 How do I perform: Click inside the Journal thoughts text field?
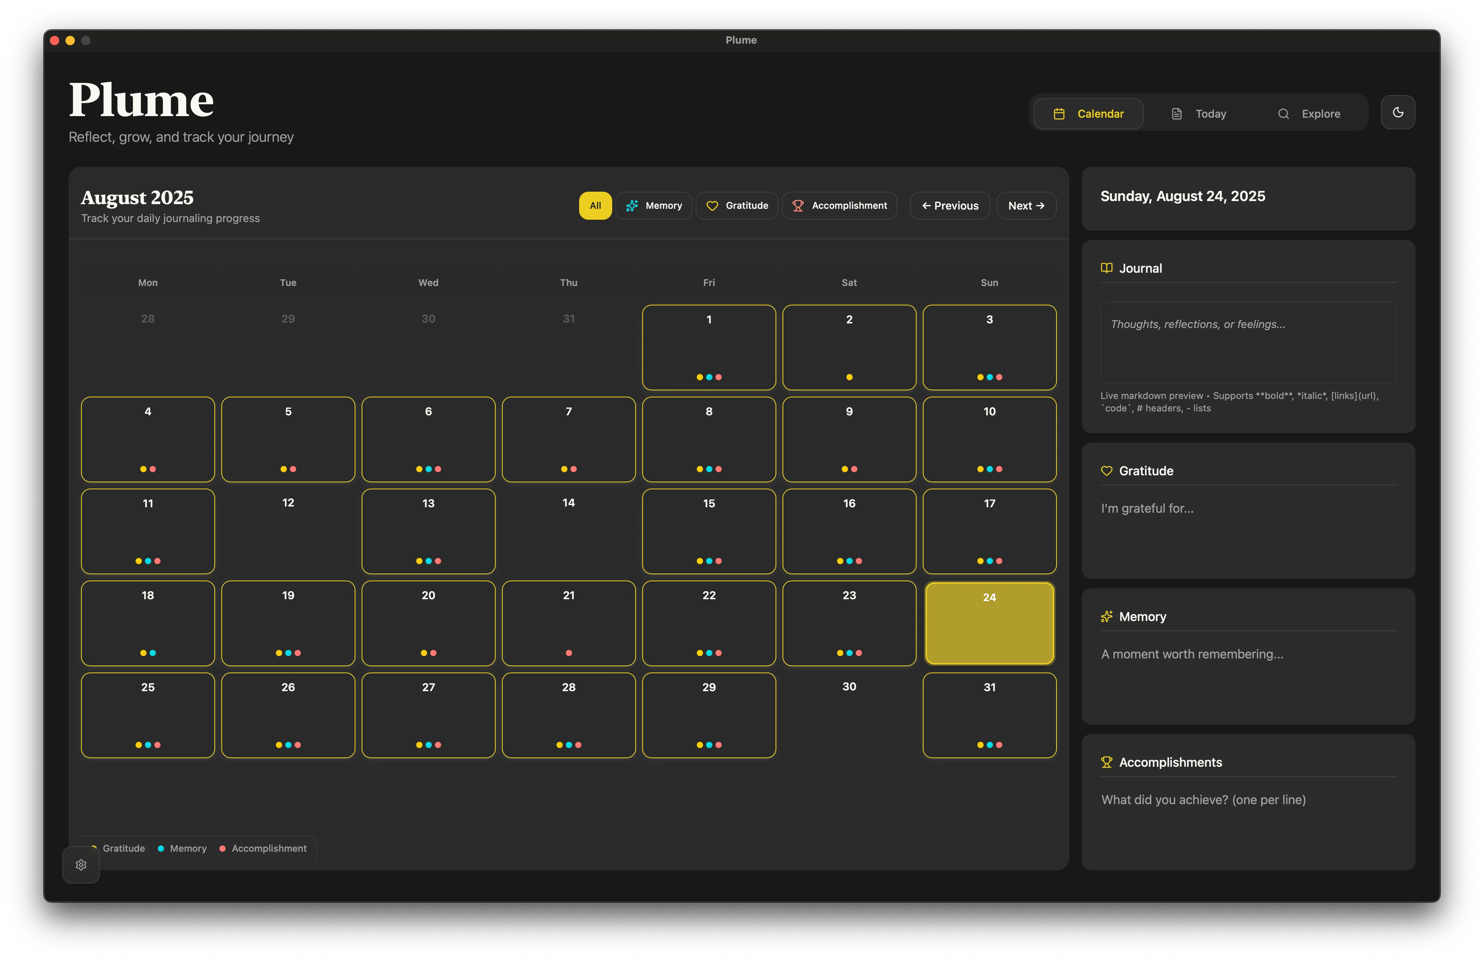[x=1248, y=343]
